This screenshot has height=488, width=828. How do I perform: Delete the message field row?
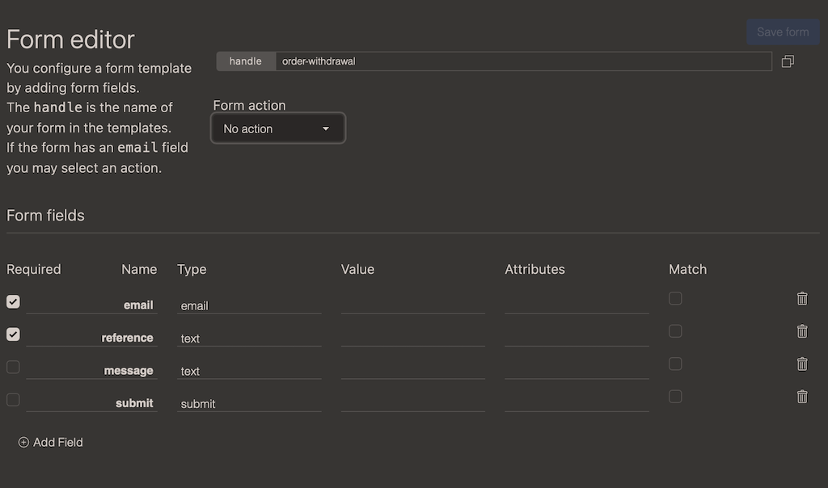coord(802,364)
